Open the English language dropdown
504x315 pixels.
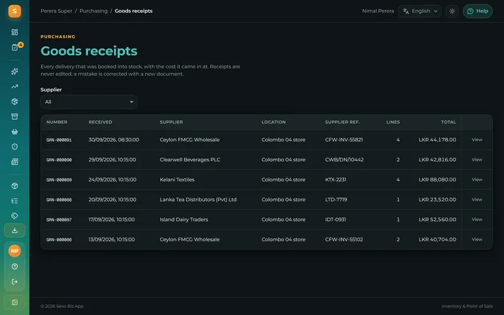[420, 11]
